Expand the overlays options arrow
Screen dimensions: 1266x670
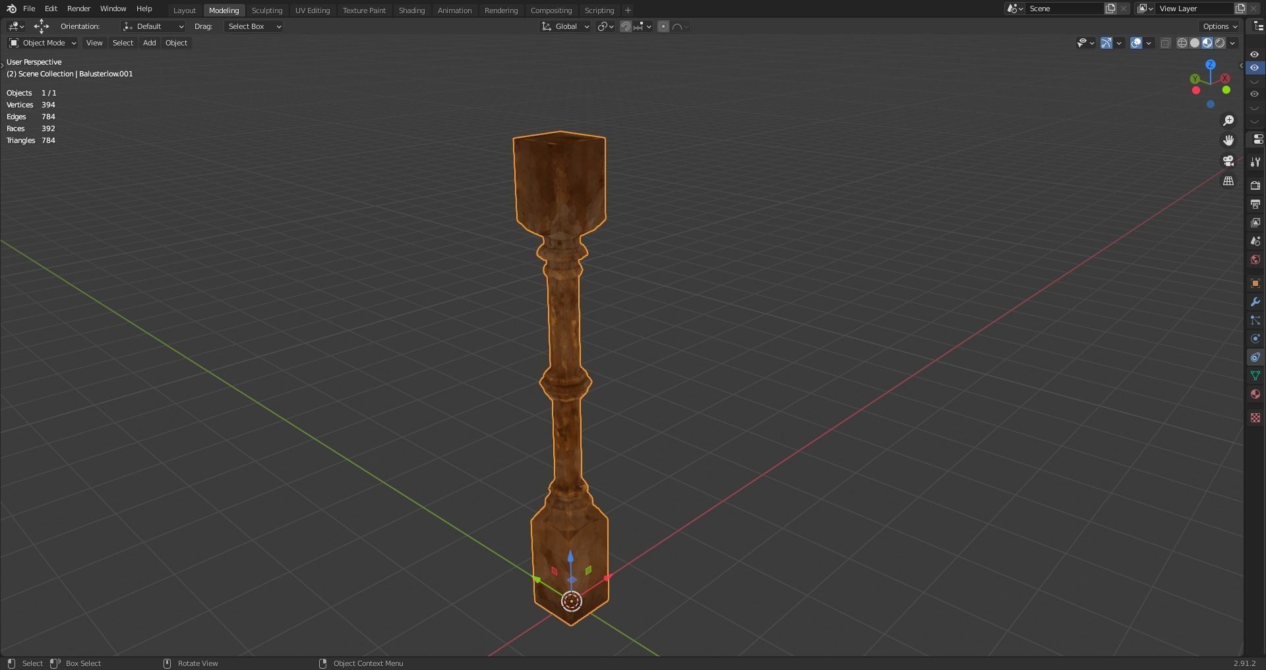tap(1149, 43)
